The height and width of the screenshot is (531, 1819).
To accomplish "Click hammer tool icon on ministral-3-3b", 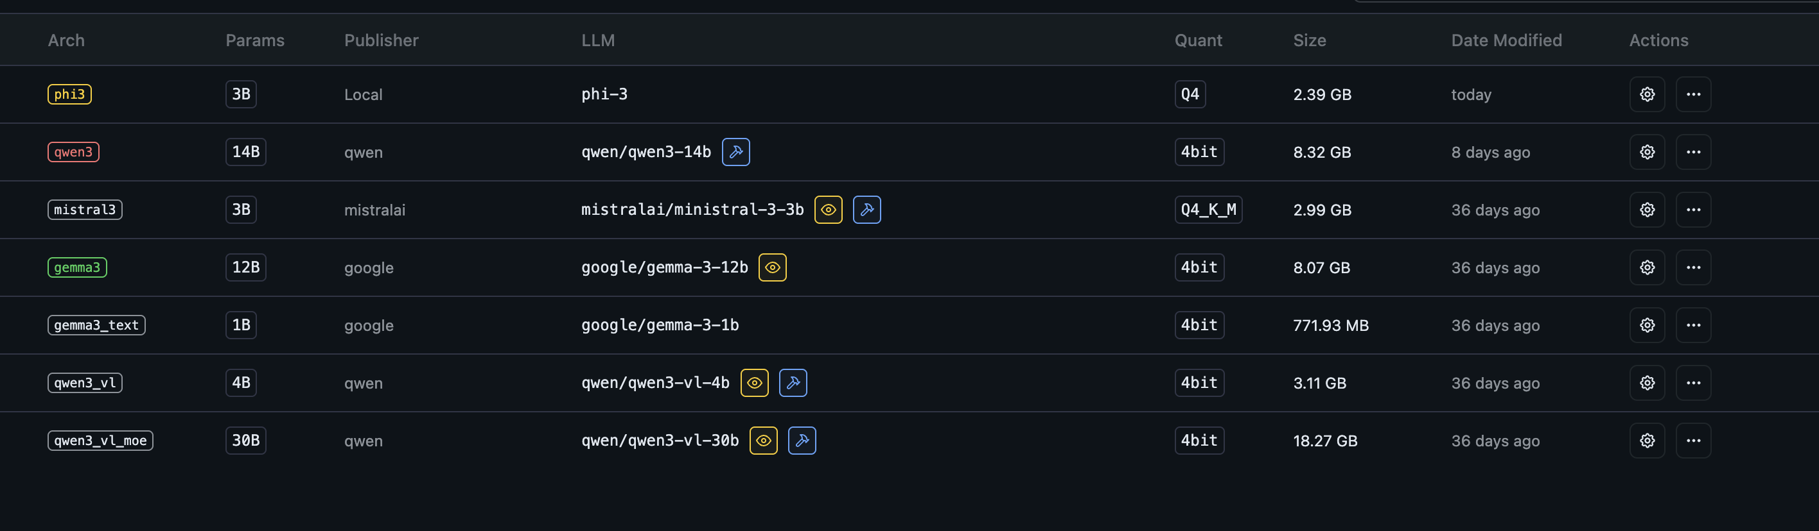I will coord(866,210).
